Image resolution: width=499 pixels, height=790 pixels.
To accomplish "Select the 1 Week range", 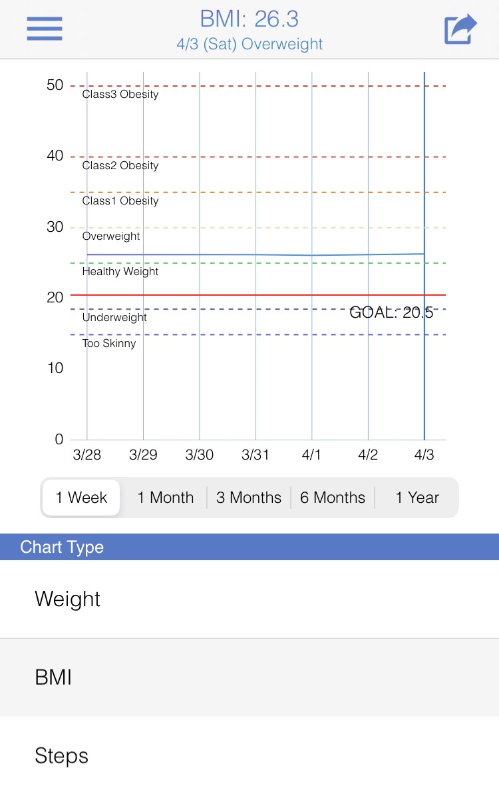I will [x=81, y=498].
